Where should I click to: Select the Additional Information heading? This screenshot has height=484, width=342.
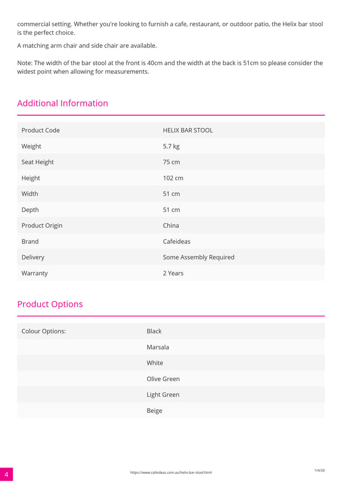63,103
